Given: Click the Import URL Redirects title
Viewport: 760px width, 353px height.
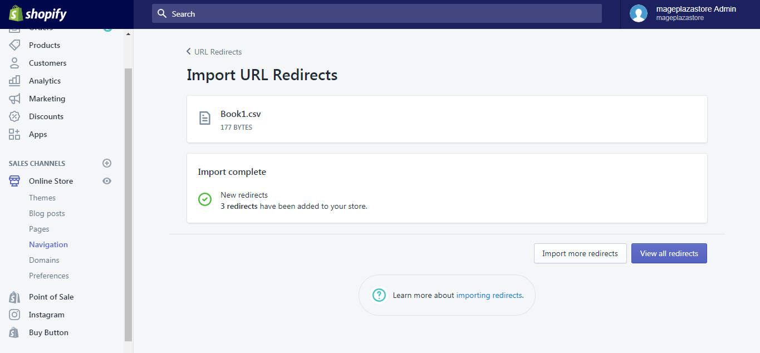Looking at the screenshot, I should (262, 75).
